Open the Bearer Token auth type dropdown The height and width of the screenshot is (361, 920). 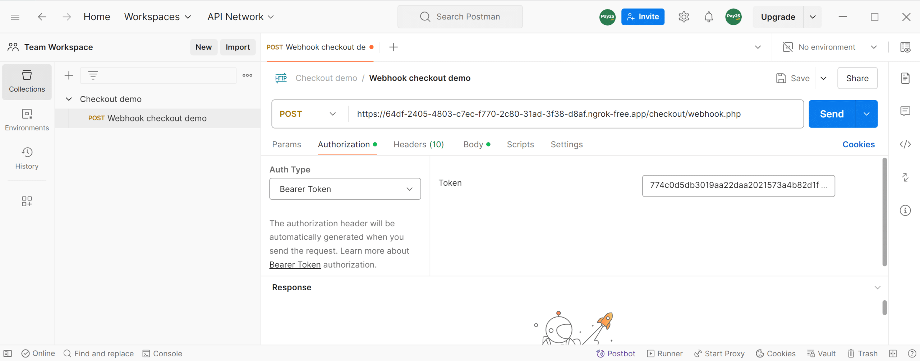(x=345, y=189)
